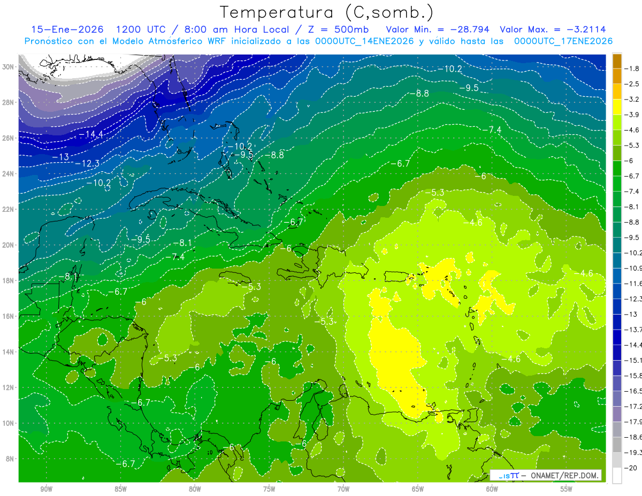
Task: Pick the white swatch at the colorbar bottom
Action: point(617,476)
